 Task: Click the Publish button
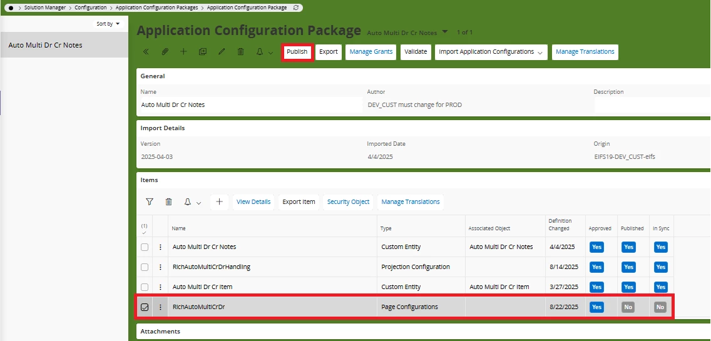click(297, 52)
